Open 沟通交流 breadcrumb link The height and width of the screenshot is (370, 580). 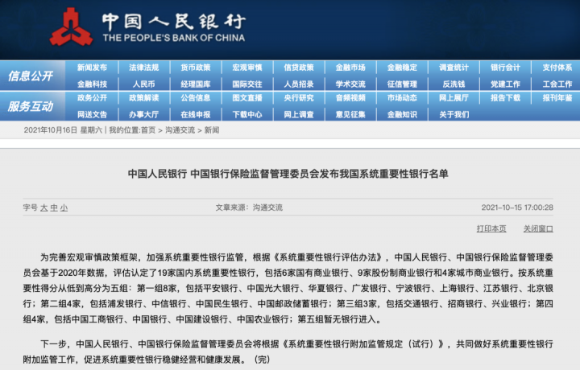point(180,130)
